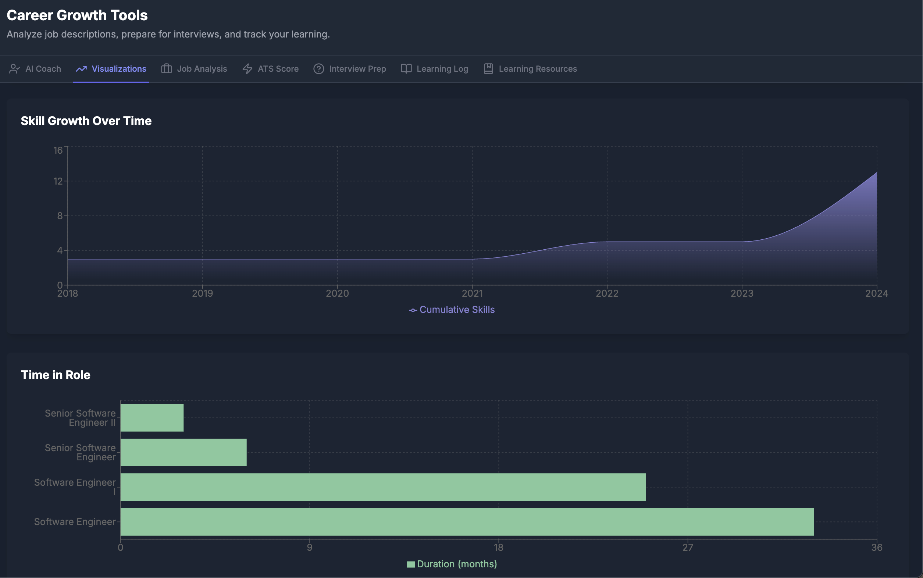Select the Learning Log tab
Screen dimensions: 923x578
pos(442,69)
